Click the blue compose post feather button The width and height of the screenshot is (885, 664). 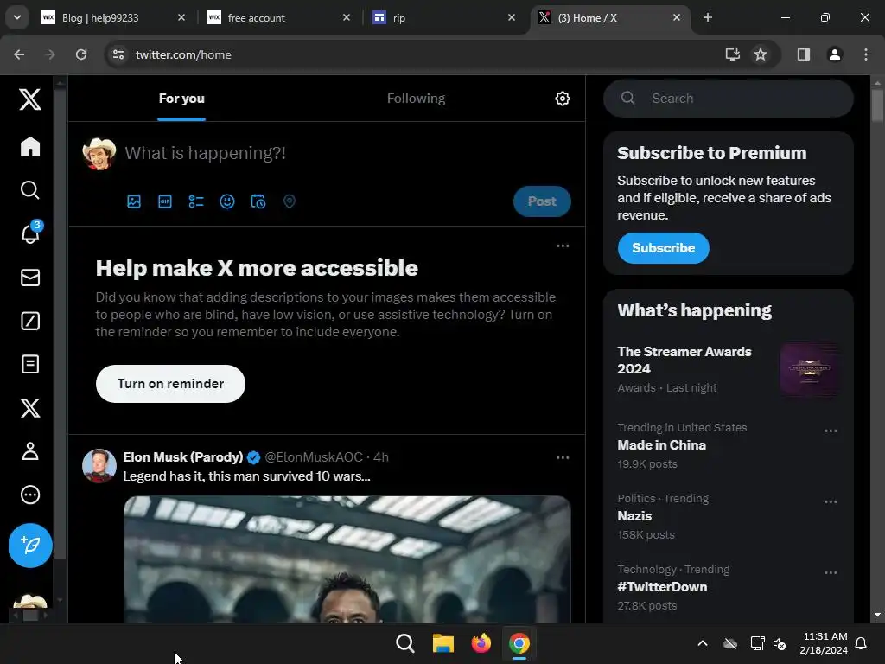pyautogui.click(x=30, y=546)
